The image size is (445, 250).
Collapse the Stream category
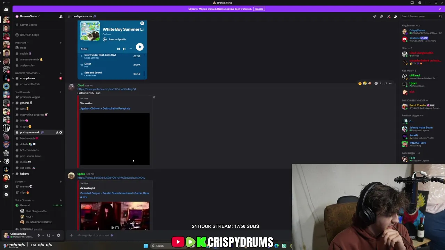(x=20, y=182)
